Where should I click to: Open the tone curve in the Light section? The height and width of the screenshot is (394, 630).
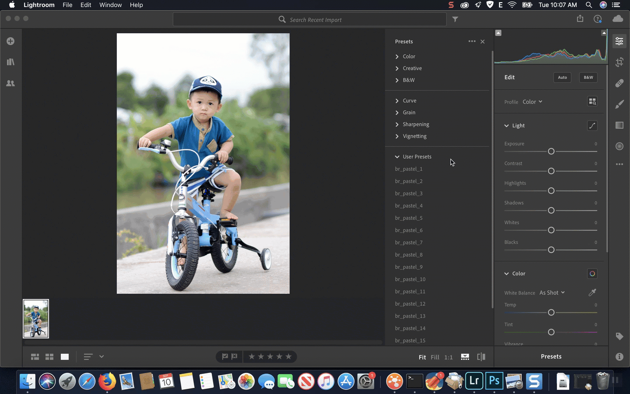[x=592, y=126]
